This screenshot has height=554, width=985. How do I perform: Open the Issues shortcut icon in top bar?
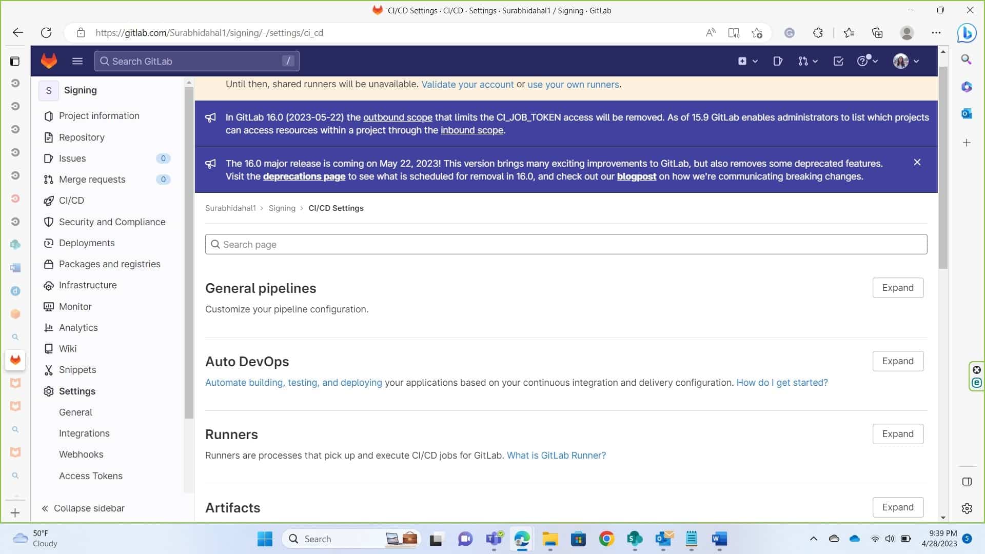[778, 61]
